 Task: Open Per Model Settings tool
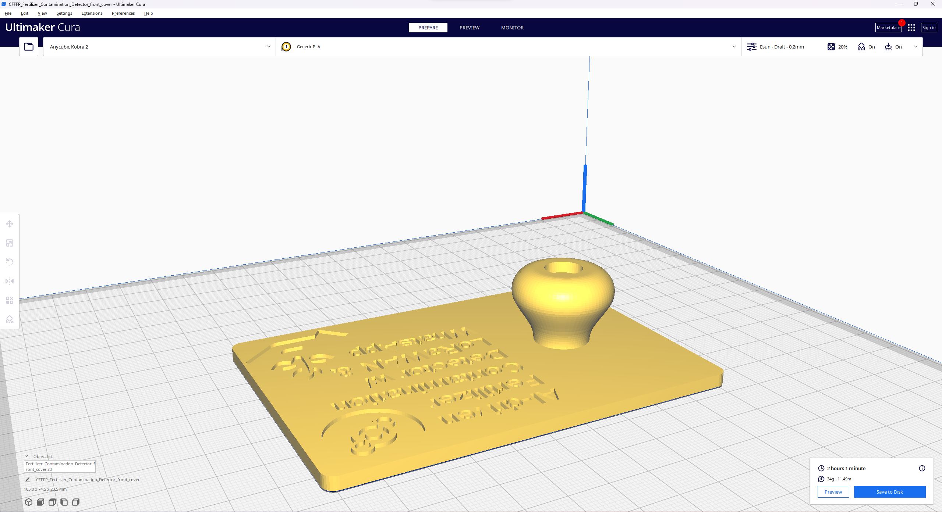point(10,300)
